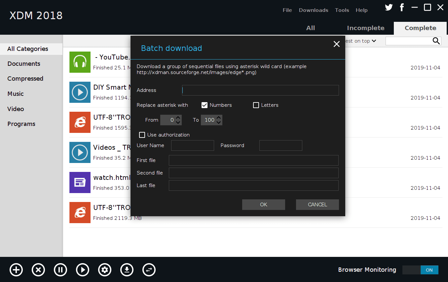Click the video downloader arrow icon
The height and width of the screenshot is (282, 448).
pyautogui.click(x=127, y=270)
